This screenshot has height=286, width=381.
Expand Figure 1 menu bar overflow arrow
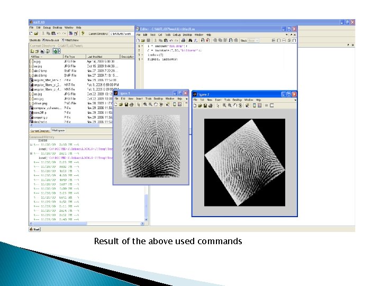click(x=187, y=99)
